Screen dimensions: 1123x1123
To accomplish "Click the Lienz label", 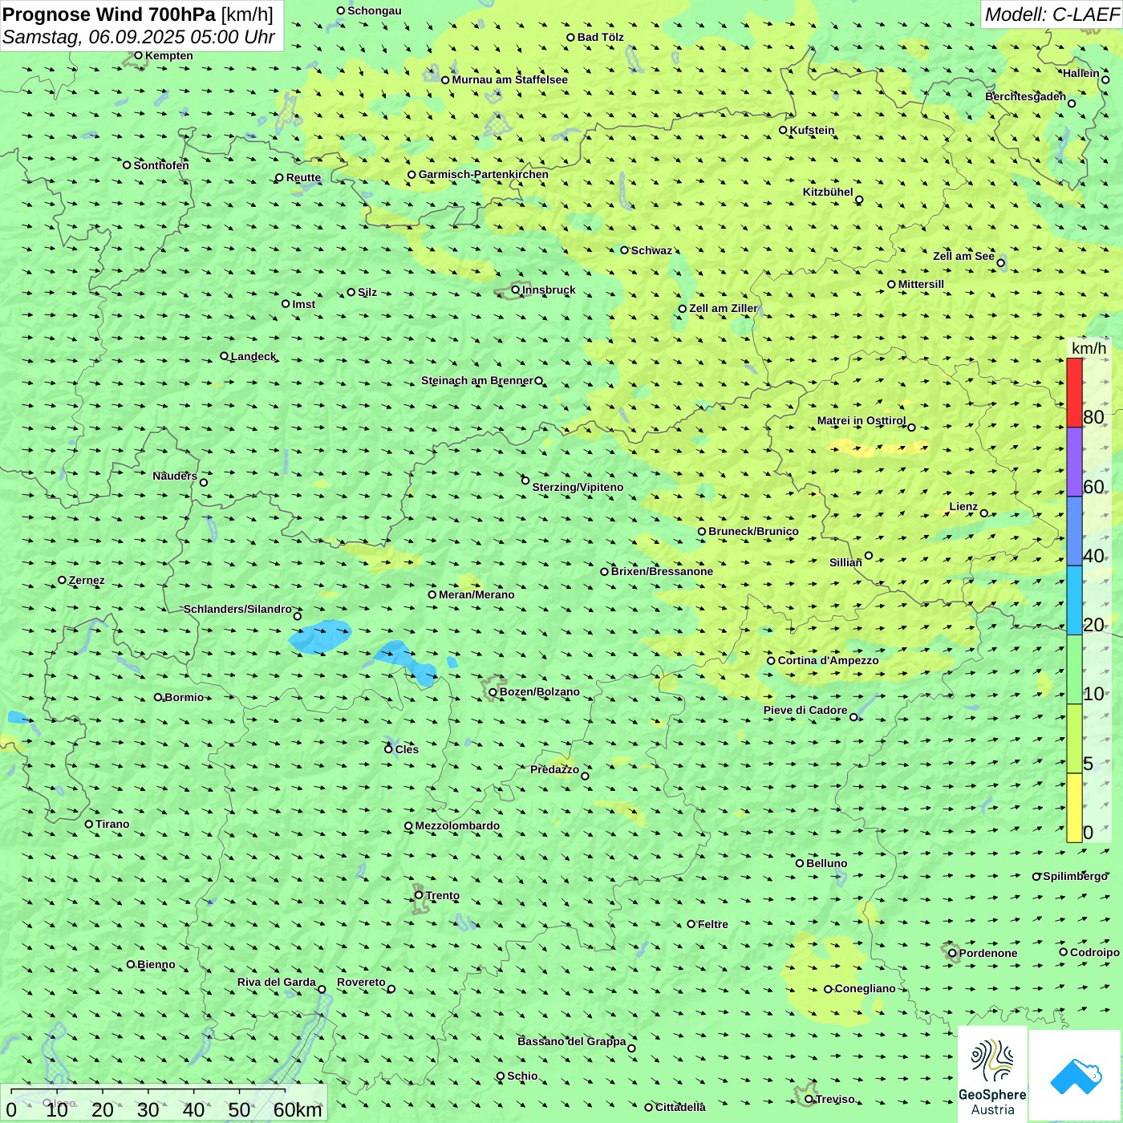I will (963, 506).
